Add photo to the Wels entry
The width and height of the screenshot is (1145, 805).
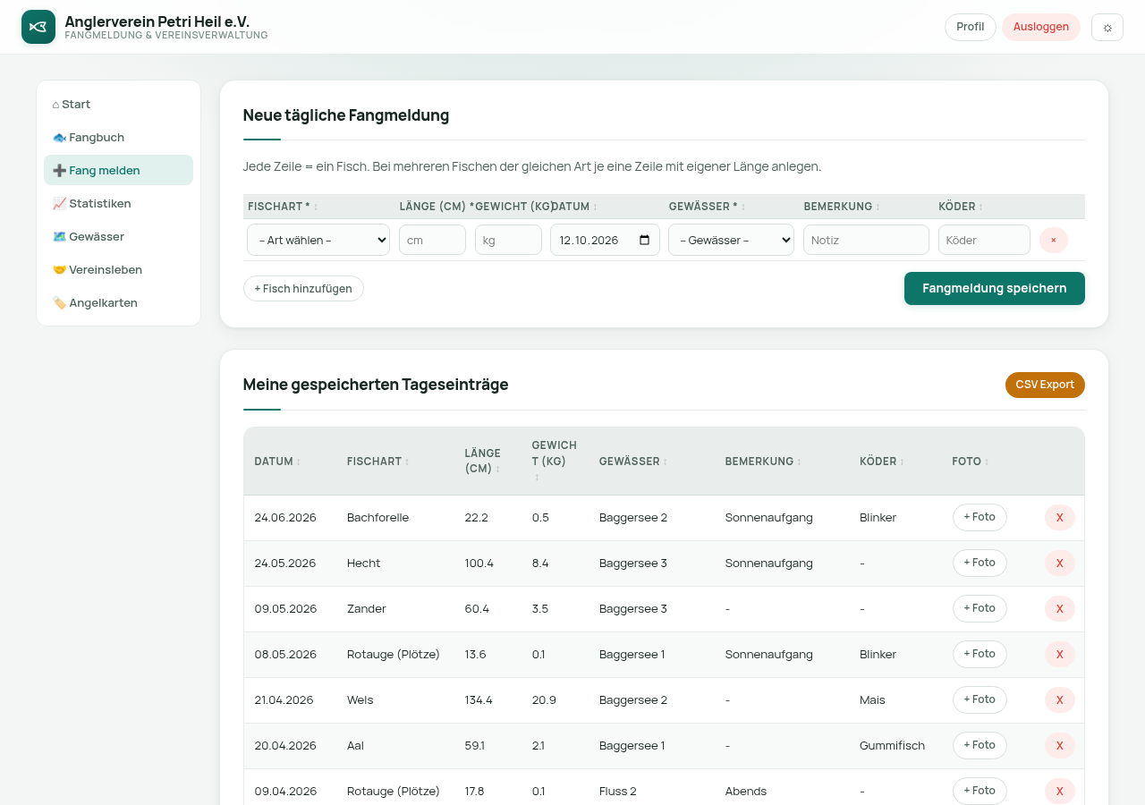click(980, 699)
